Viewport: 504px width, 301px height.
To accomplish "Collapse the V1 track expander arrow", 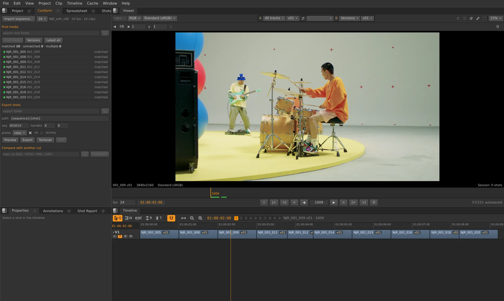I will (113, 232).
